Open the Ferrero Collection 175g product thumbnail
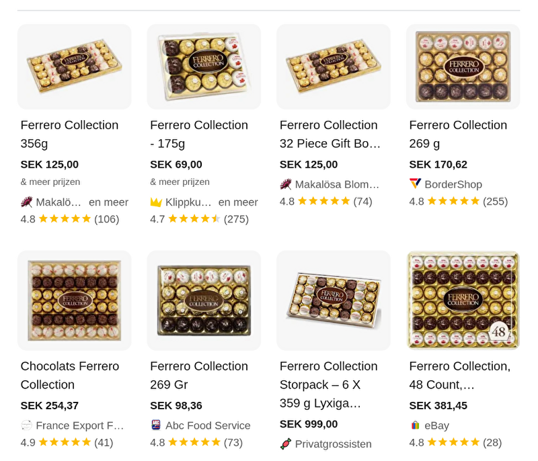Viewport: 538px width, 461px height. [x=204, y=66]
